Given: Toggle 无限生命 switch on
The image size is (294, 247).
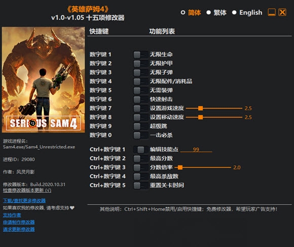Looking at the screenshot, I should click(140, 55).
